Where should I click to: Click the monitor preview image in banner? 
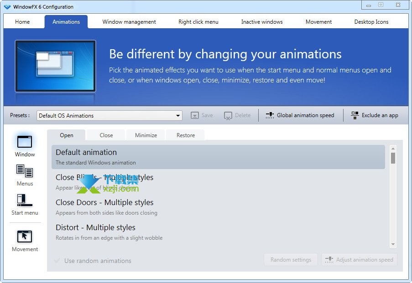pyautogui.click(x=56, y=66)
